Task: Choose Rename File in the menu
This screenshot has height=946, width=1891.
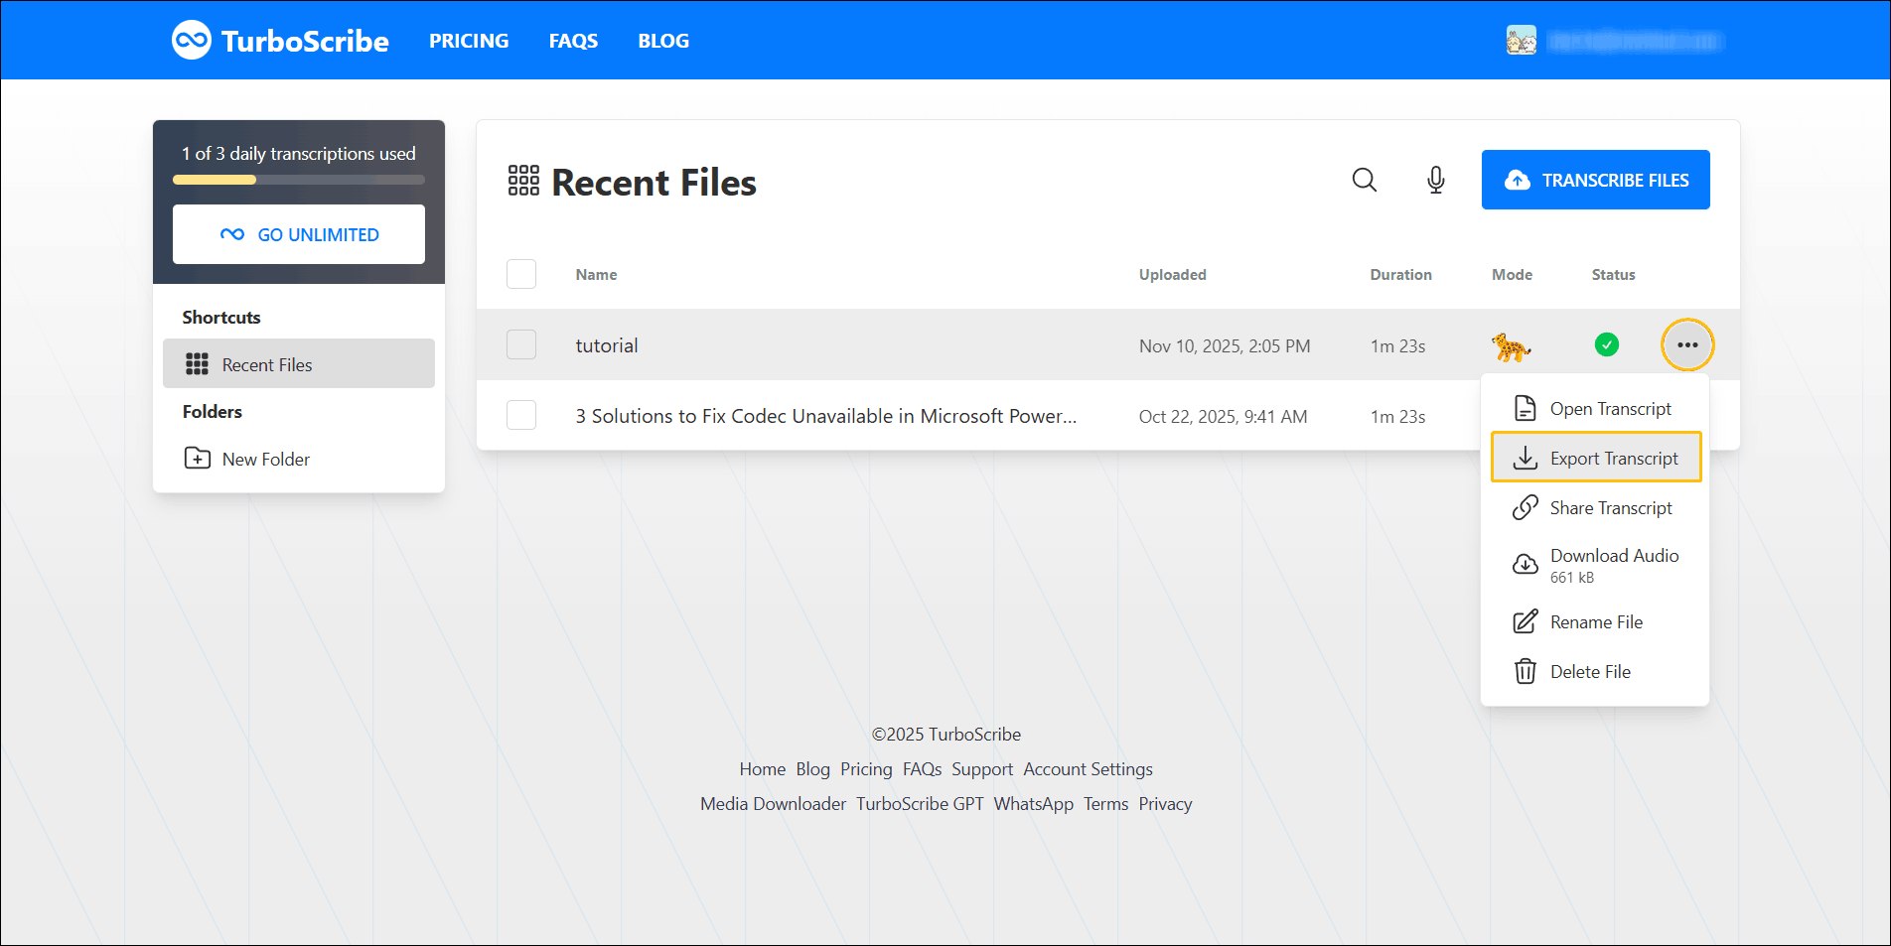Action: click(1596, 621)
